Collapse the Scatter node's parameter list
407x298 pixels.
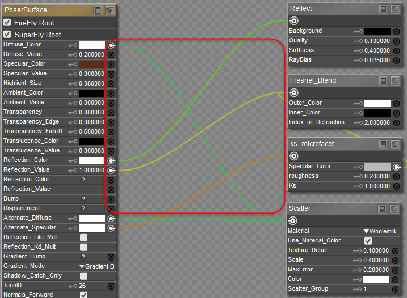tap(384, 209)
